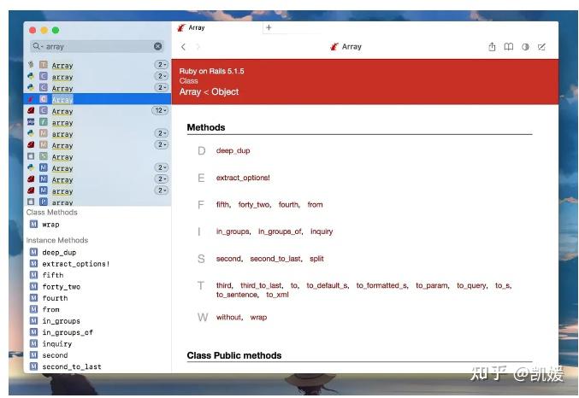Open the third_to_last link under T

click(261, 285)
